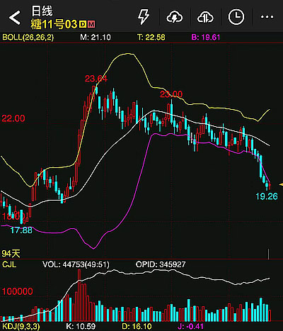Open the clock time-period icon

236,17
